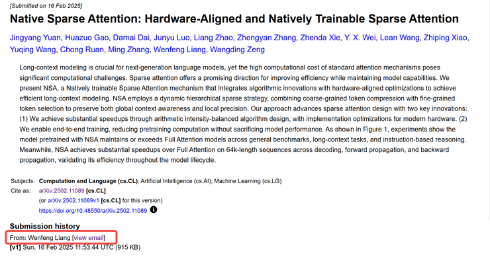
Task: Open author link Jingyang Yuan
Action: click(x=35, y=38)
